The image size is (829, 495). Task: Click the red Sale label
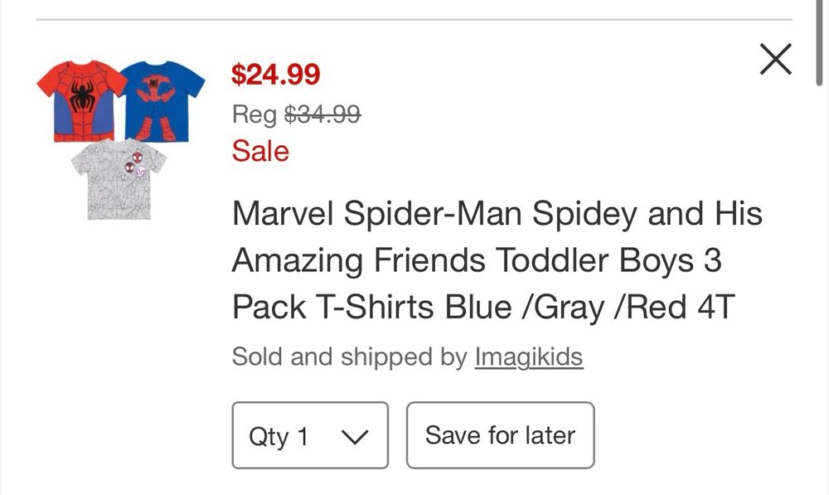click(259, 151)
